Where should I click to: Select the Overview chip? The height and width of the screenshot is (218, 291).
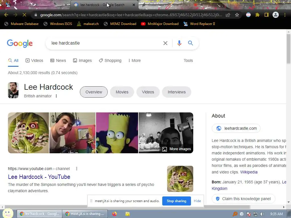point(94,92)
